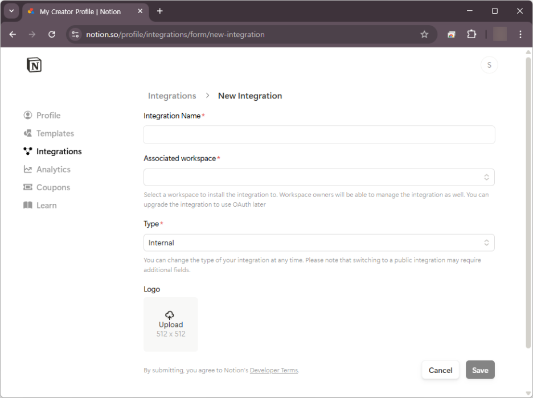
Task: Click the browser address bar URL
Action: [x=175, y=34]
